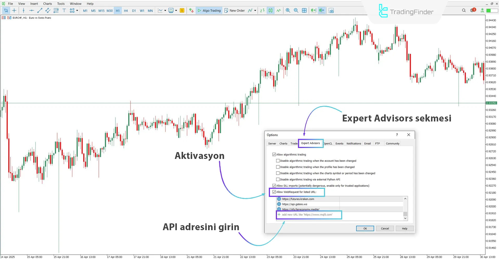Disable Allow WebRequest for listed URL
This screenshot has width=499, height=259.
tap(274, 192)
